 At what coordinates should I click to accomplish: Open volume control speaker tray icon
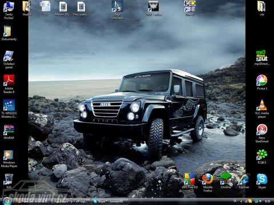(x=261, y=201)
